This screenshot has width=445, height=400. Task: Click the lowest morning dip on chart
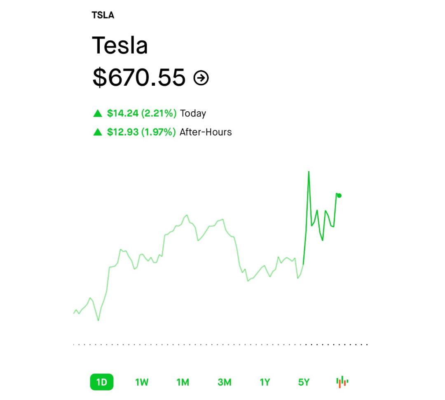point(98,320)
